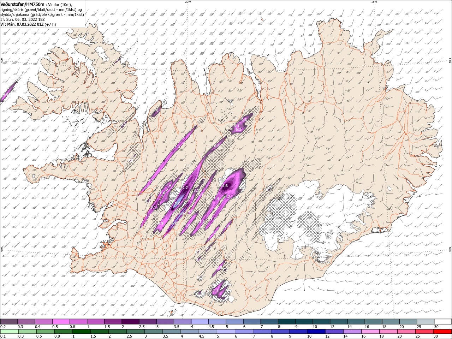This screenshot has width=452, height=339.
Task: Click the '(+7 h)' forecast offset text
Action: coord(50,24)
